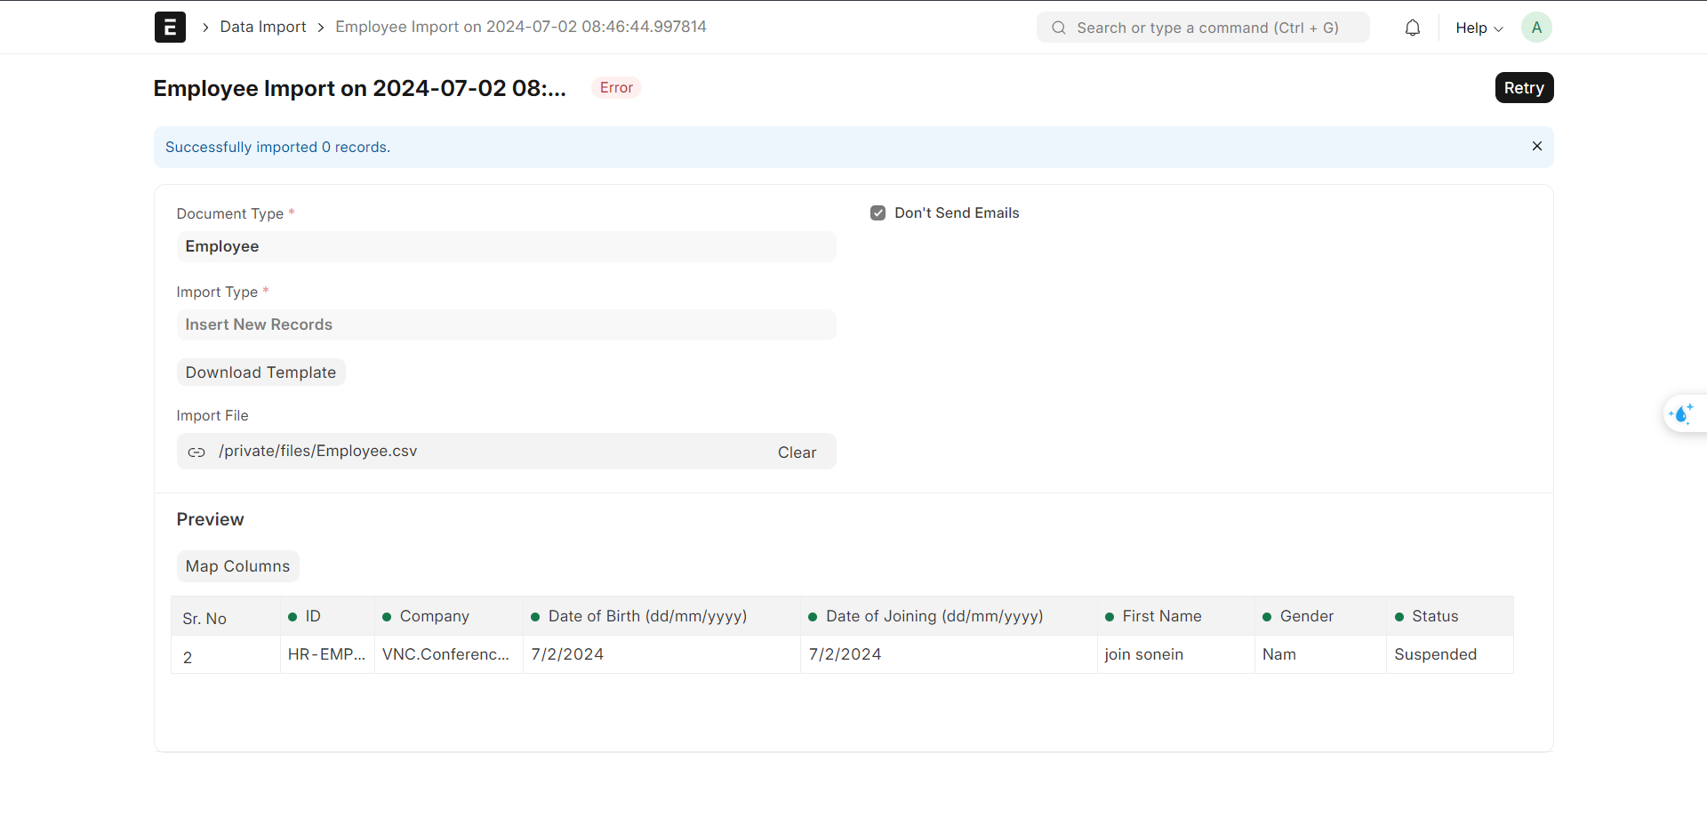Open the /private/files/Employee.csv file link
Viewport: 1707px width, 817px height.
tap(318, 451)
